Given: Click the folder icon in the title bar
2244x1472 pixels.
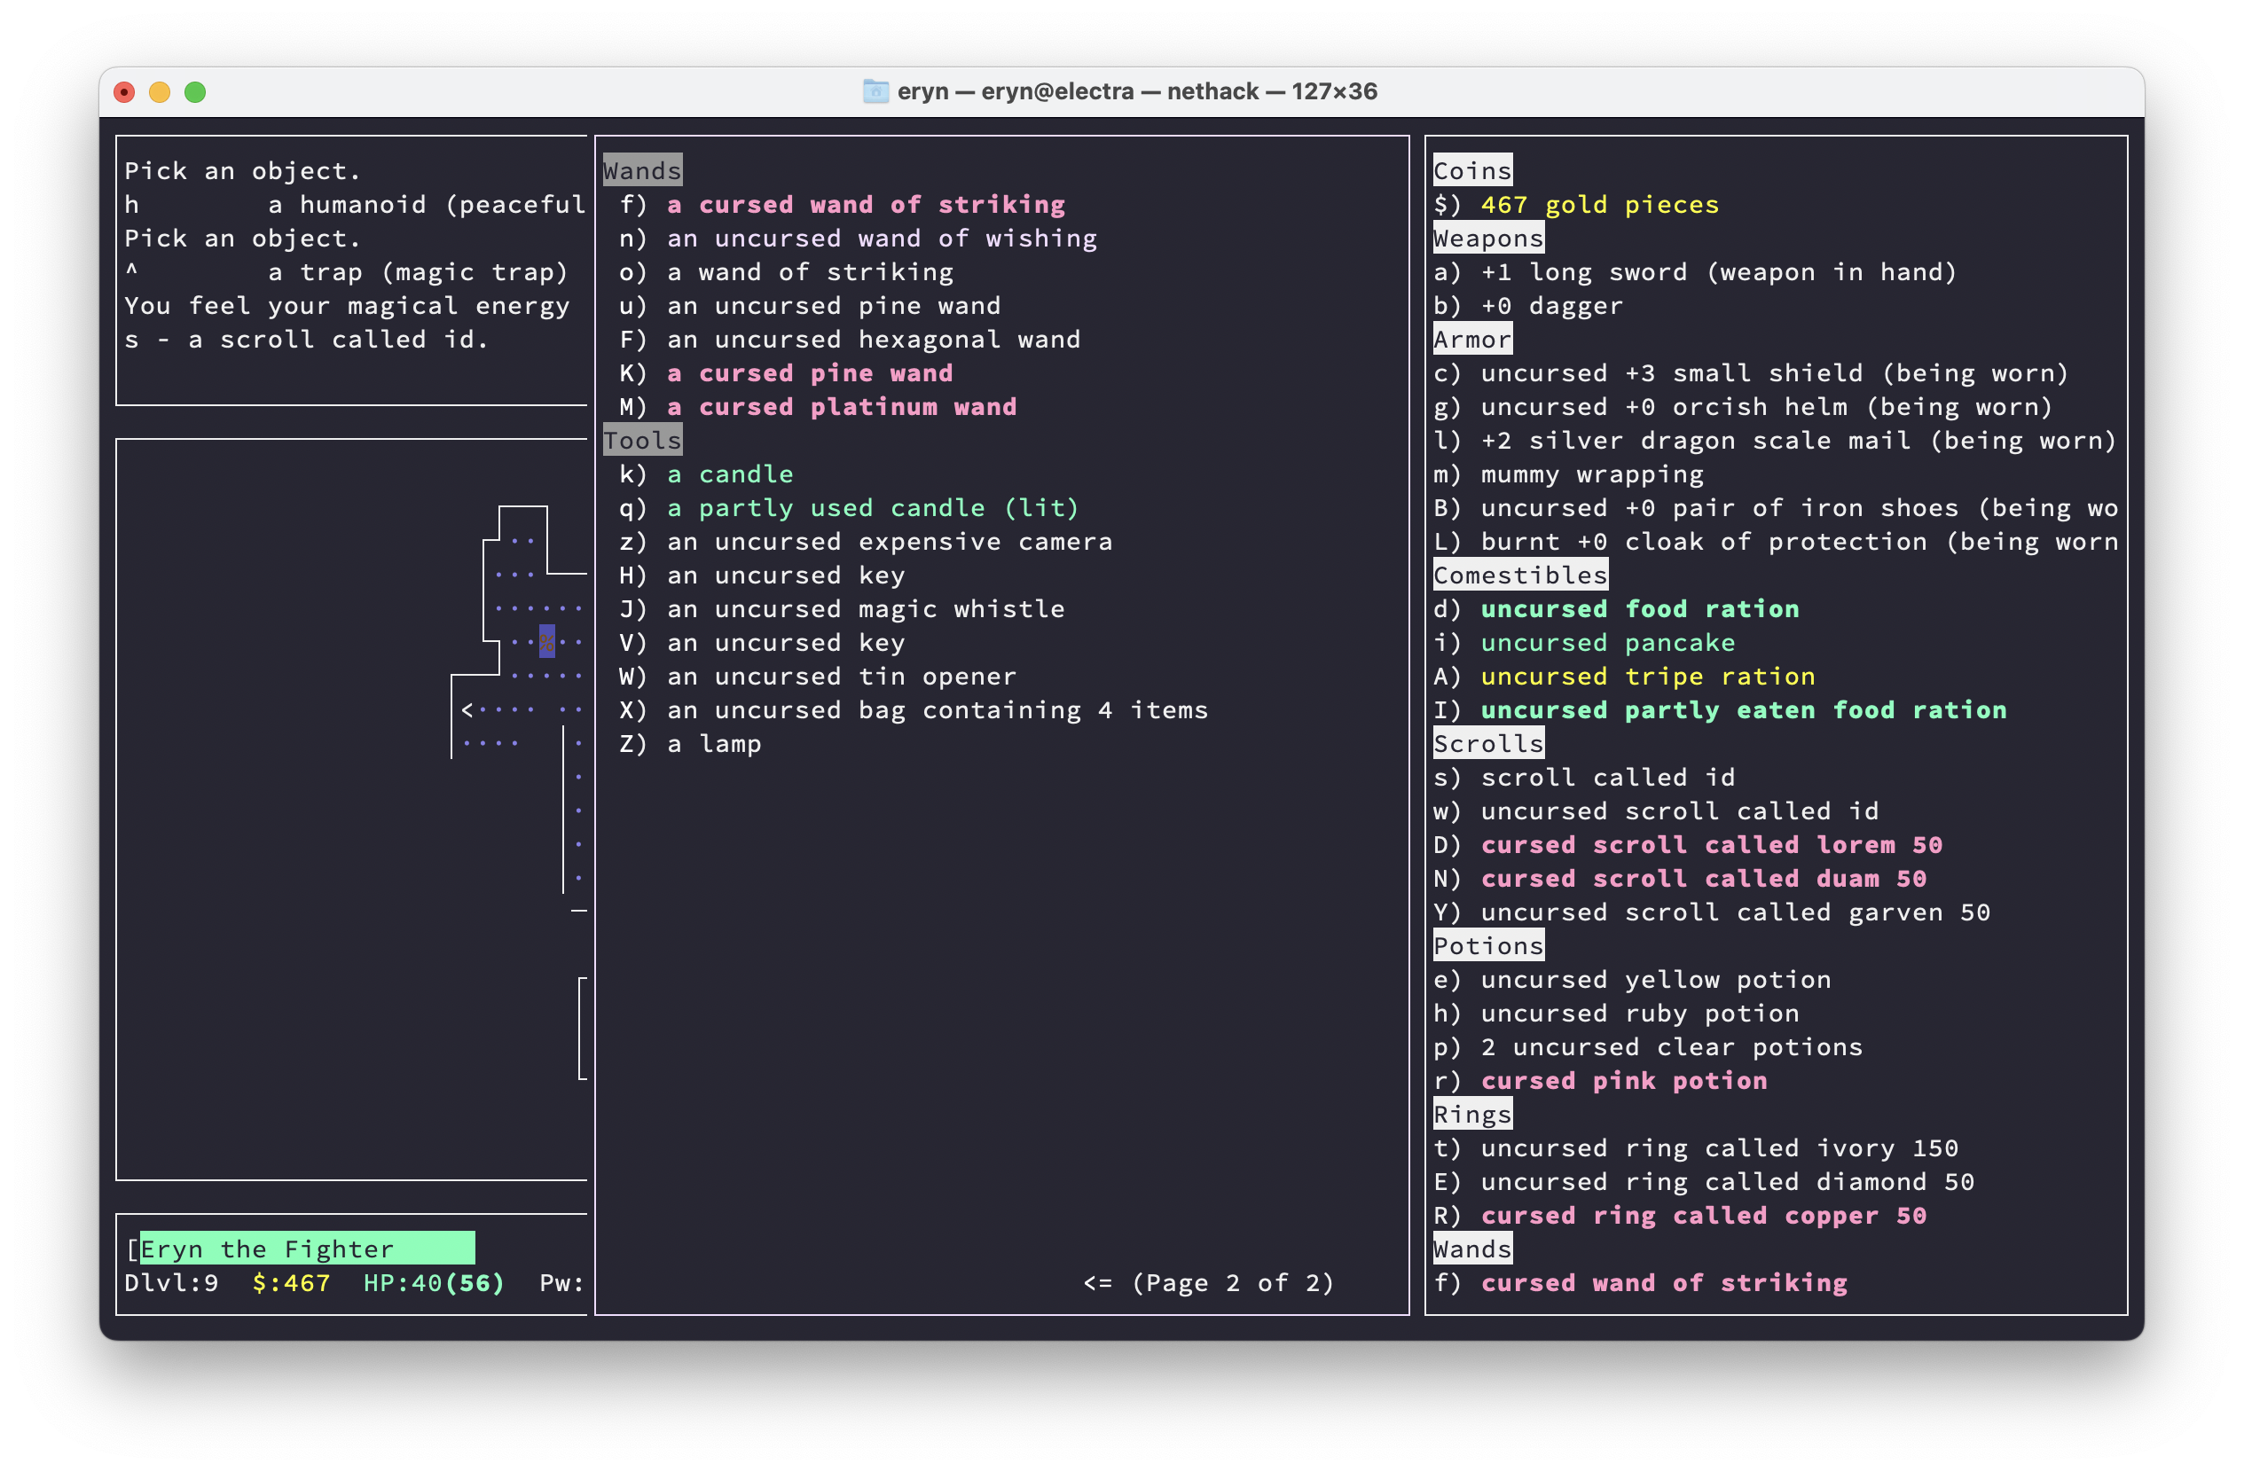Looking at the screenshot, I should (875, 91).
